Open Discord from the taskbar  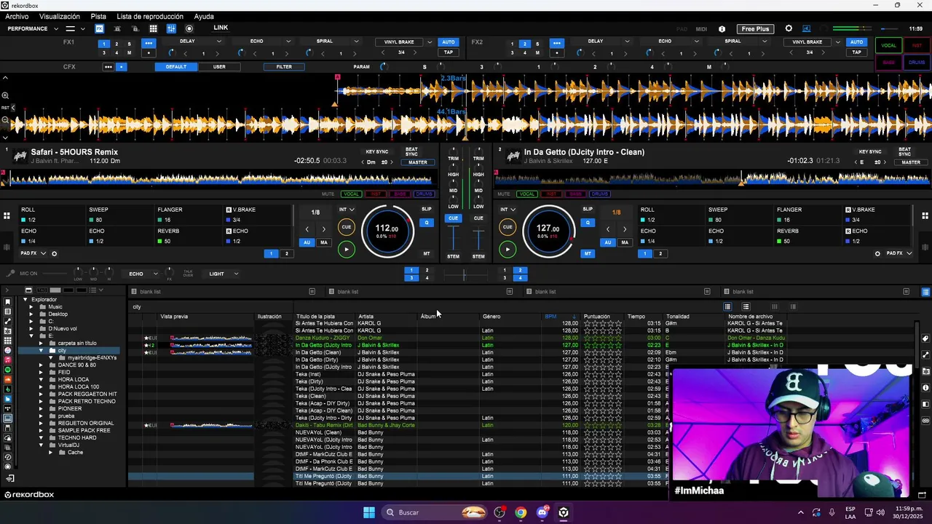[x=542, y=512]
